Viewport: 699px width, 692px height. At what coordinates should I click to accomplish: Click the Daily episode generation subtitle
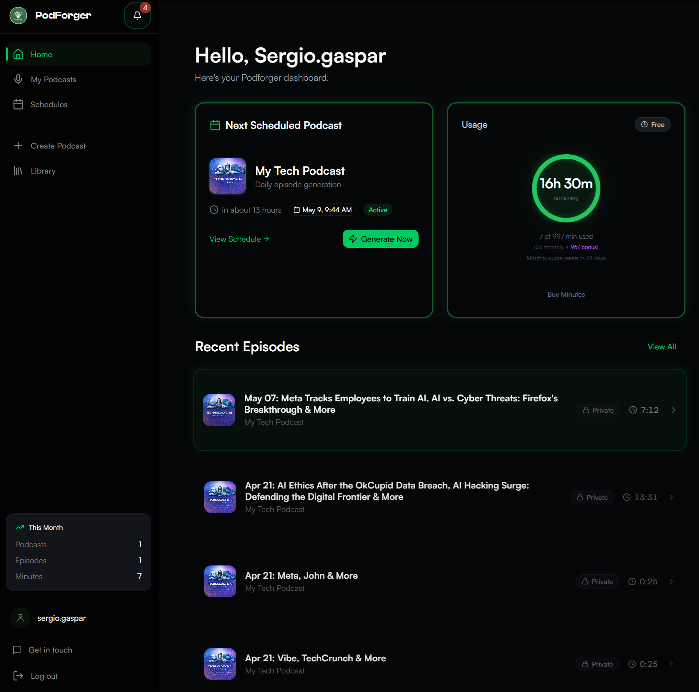pyautogui.click(x=298, y=185)
